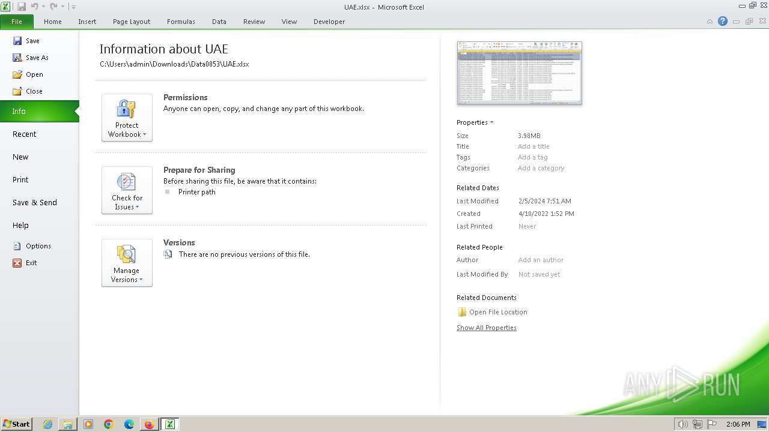Click the clock showing 2:06 PM
769x432 pixels.
738,424
